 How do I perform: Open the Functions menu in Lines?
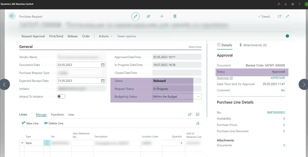(57, 115)
